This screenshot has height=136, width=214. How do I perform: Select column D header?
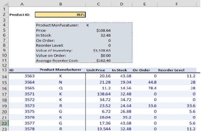coord(122,4)
